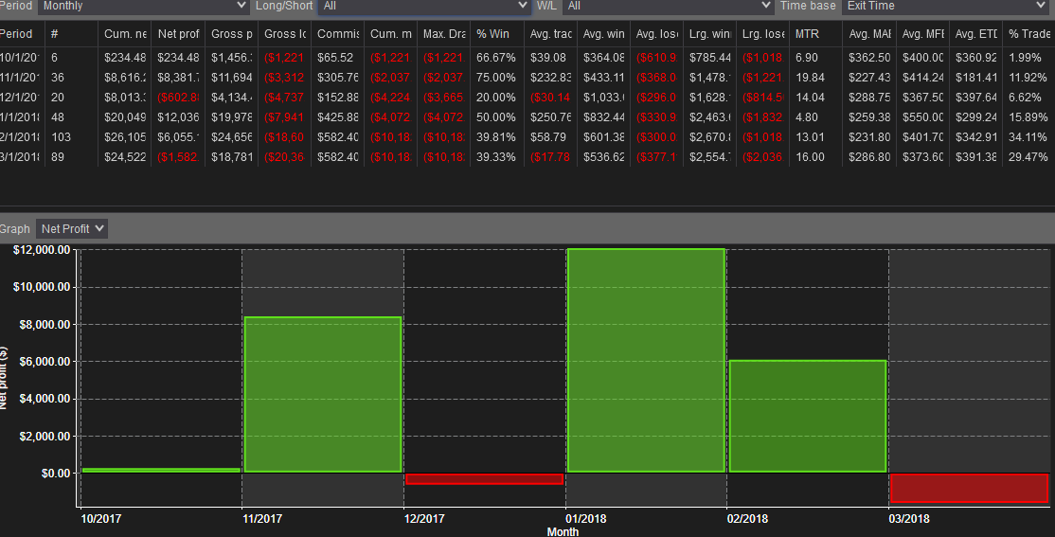Viewport: 1055px width, 537px height.
Task: Click the % Trade column header
Action: click(x=1028, y=34)
